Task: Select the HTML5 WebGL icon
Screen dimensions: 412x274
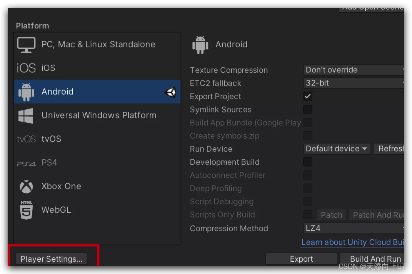Action: click(x=26, y=210)
